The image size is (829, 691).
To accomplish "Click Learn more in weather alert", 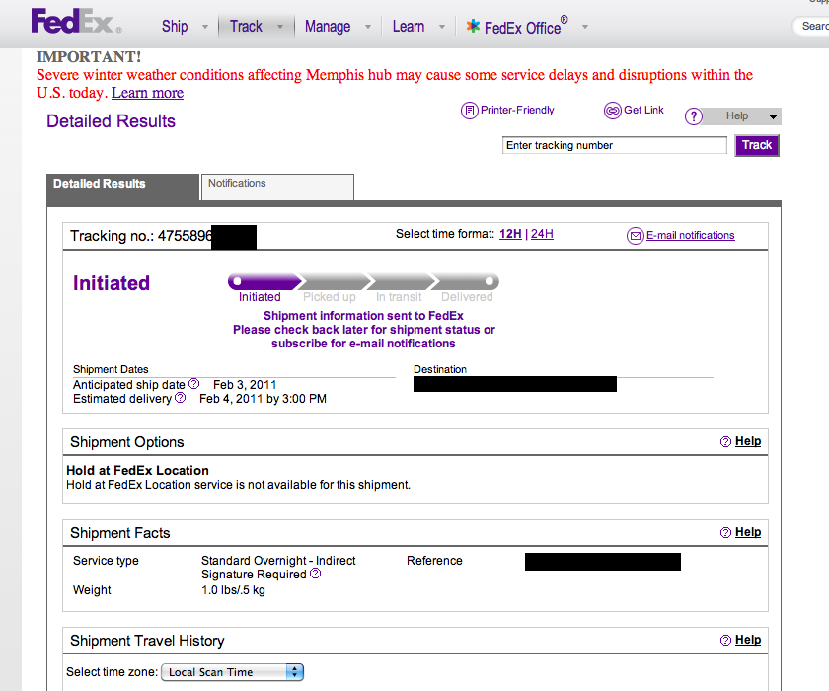I will (x=147, y=93).
